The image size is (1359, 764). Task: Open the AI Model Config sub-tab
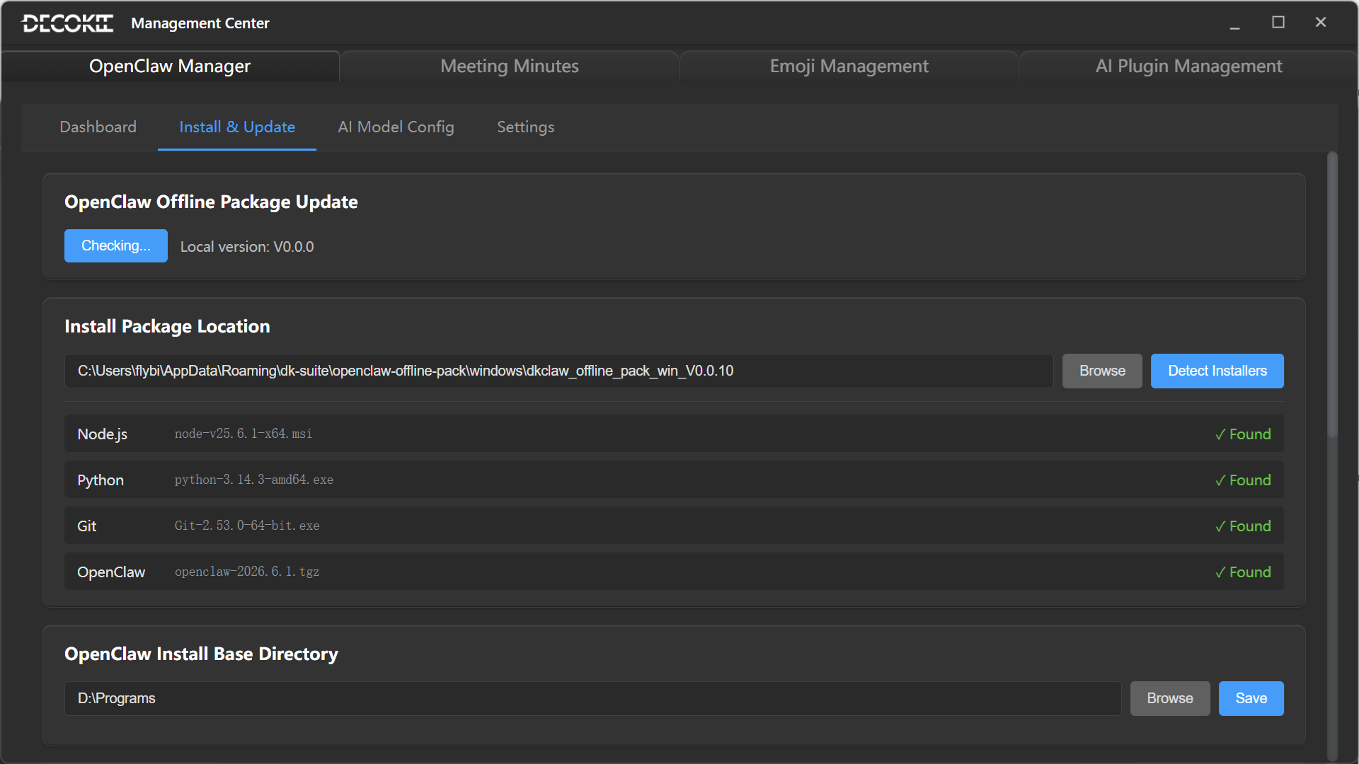click(396, 127)
